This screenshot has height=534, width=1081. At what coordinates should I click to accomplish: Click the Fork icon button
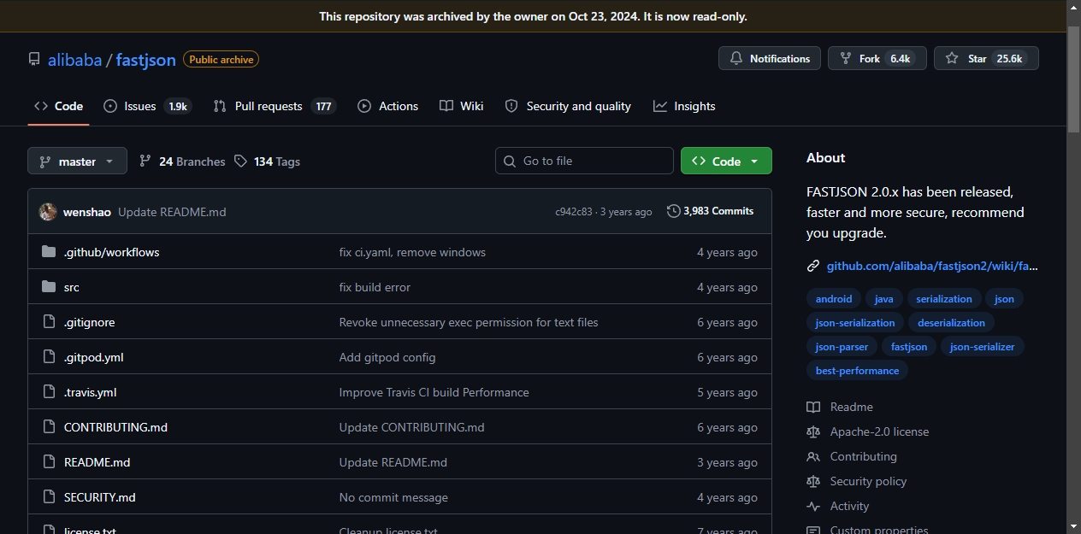(x=846, y=59)
